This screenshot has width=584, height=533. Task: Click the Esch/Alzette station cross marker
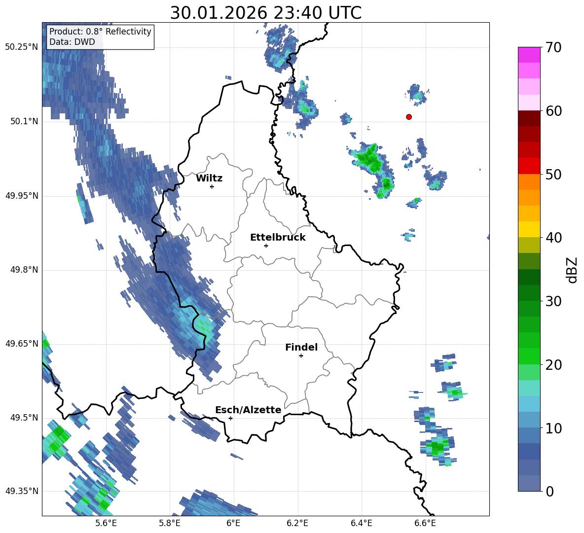tap(230, 418)
